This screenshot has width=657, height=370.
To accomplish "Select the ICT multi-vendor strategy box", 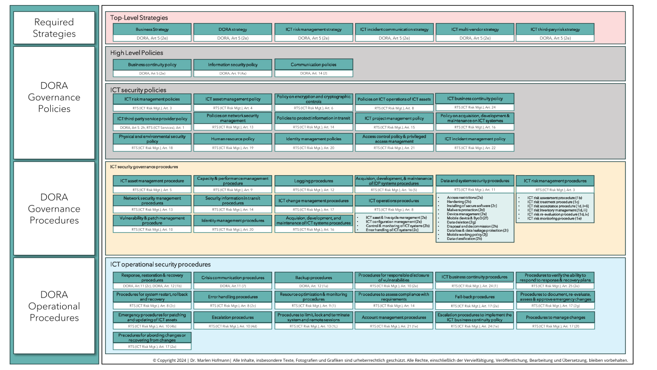I will click(475, 29).
